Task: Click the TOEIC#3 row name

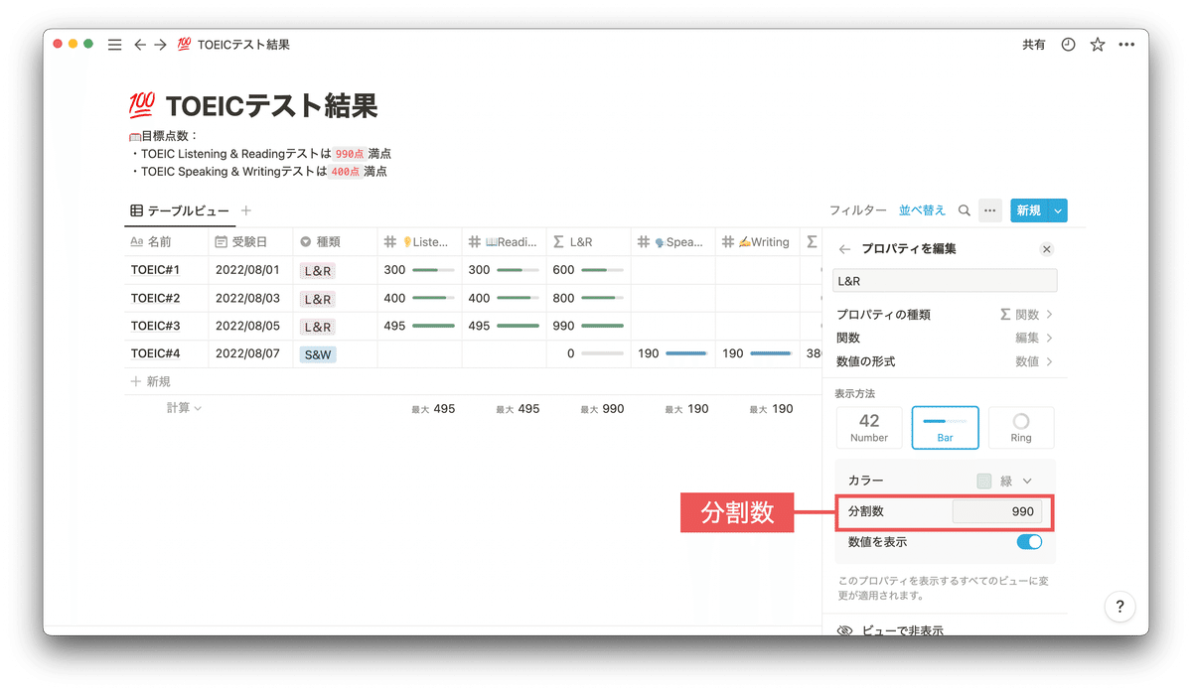Action: tap(155, 326)
